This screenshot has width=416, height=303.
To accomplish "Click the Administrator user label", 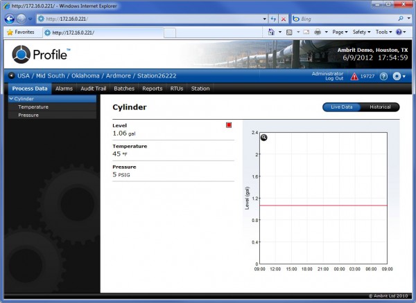I will pos(327,74).
